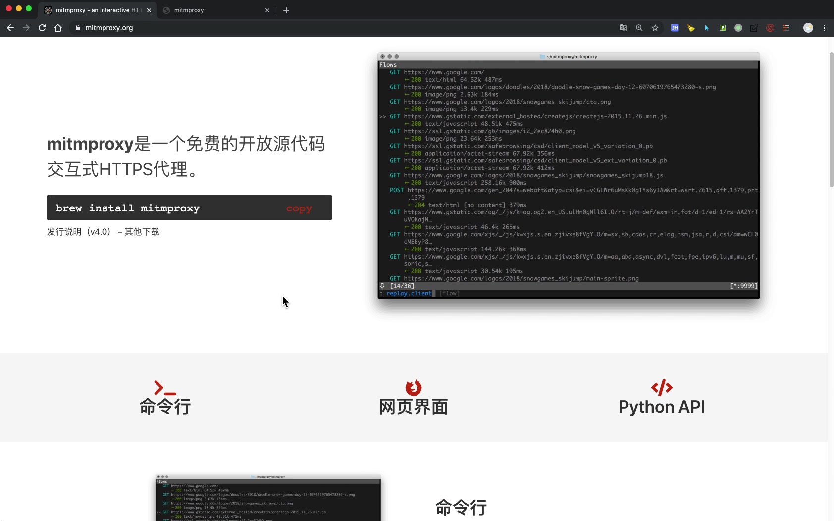Image resolution: width=834 pixels, height=521 pixels.
Task: Go forward with the browser arrow
Action: pyautogui.click(x=26, y=28)
